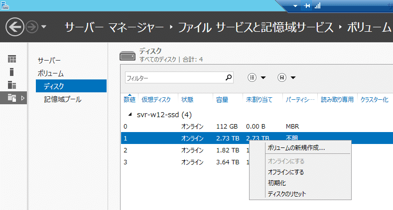Click the list view options icon
The image size is (393, 210).
coord(252,77)
